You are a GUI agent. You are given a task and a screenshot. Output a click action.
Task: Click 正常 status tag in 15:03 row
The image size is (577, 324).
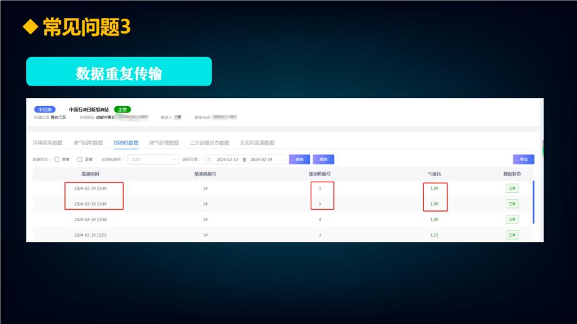pos(512,235)
